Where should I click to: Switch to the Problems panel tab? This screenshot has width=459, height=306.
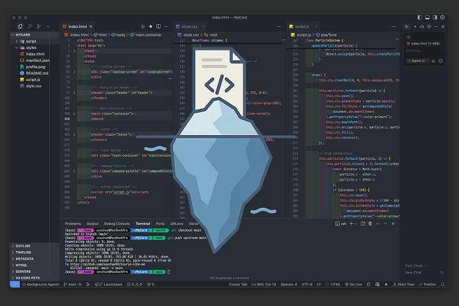tap(73, 224)
